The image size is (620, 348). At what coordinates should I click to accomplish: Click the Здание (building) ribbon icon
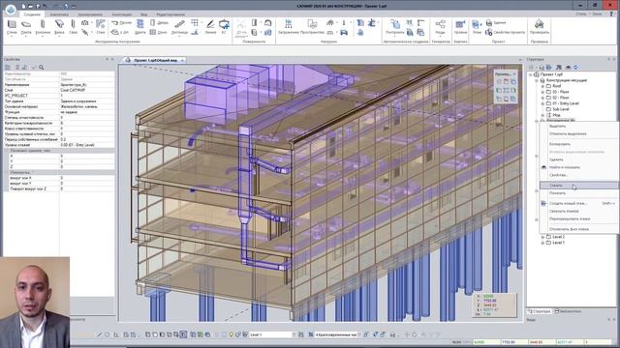tap(496, 23)
